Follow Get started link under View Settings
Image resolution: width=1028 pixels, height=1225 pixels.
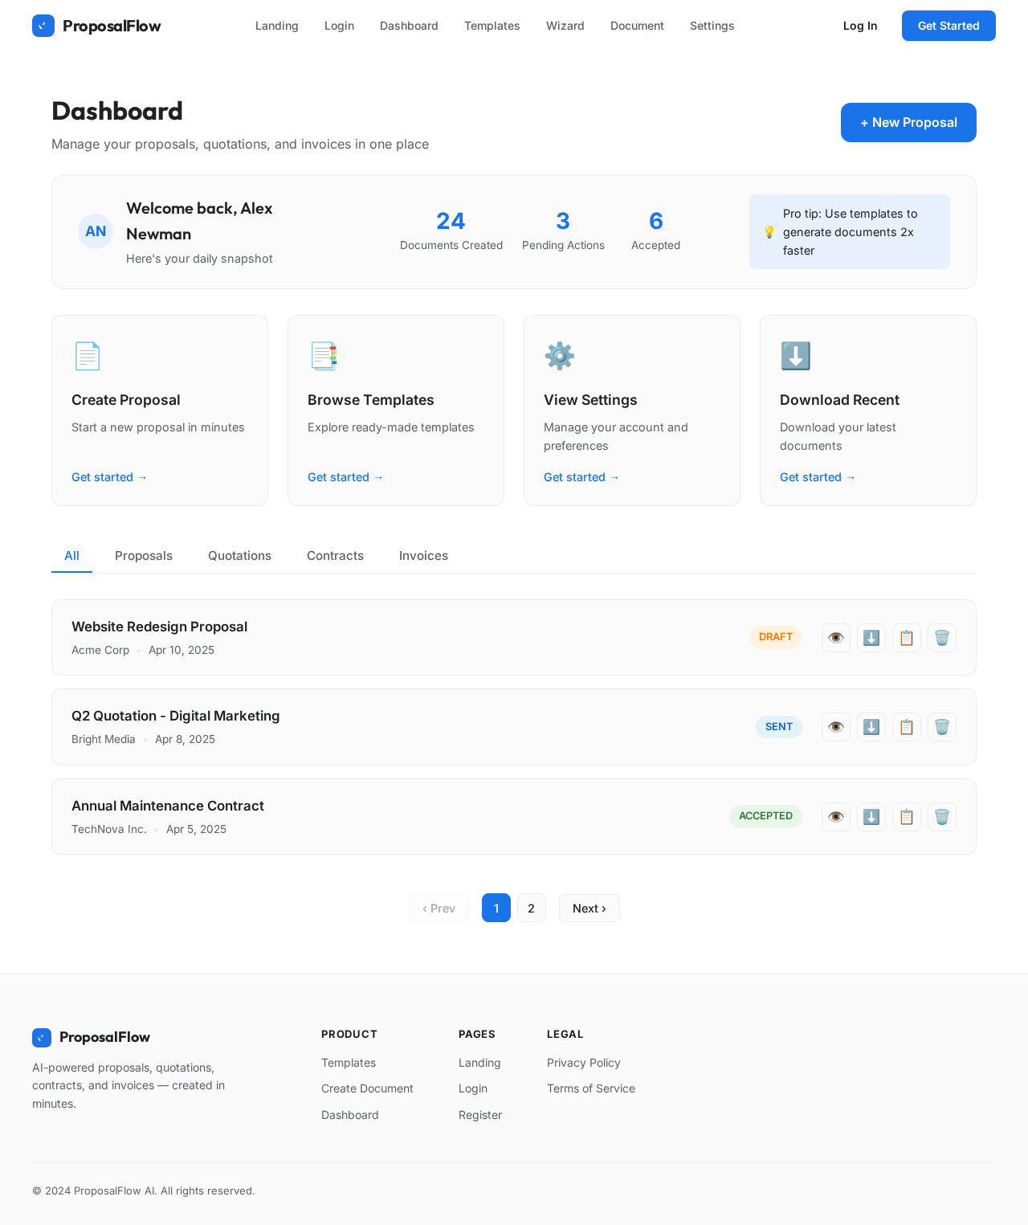tap(581, 477)
